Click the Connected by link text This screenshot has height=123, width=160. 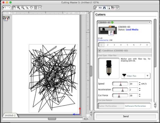tap(103, 40)
